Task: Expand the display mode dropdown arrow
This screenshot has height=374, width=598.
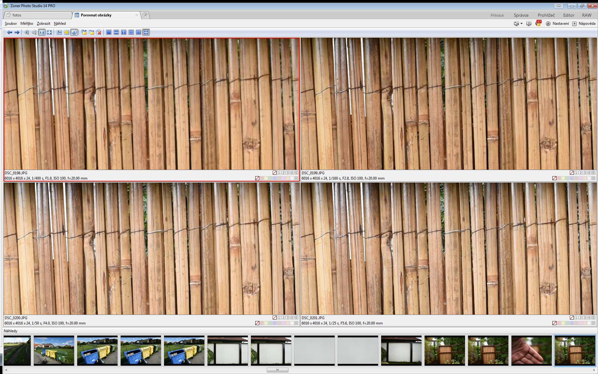Action: [521, 24]
